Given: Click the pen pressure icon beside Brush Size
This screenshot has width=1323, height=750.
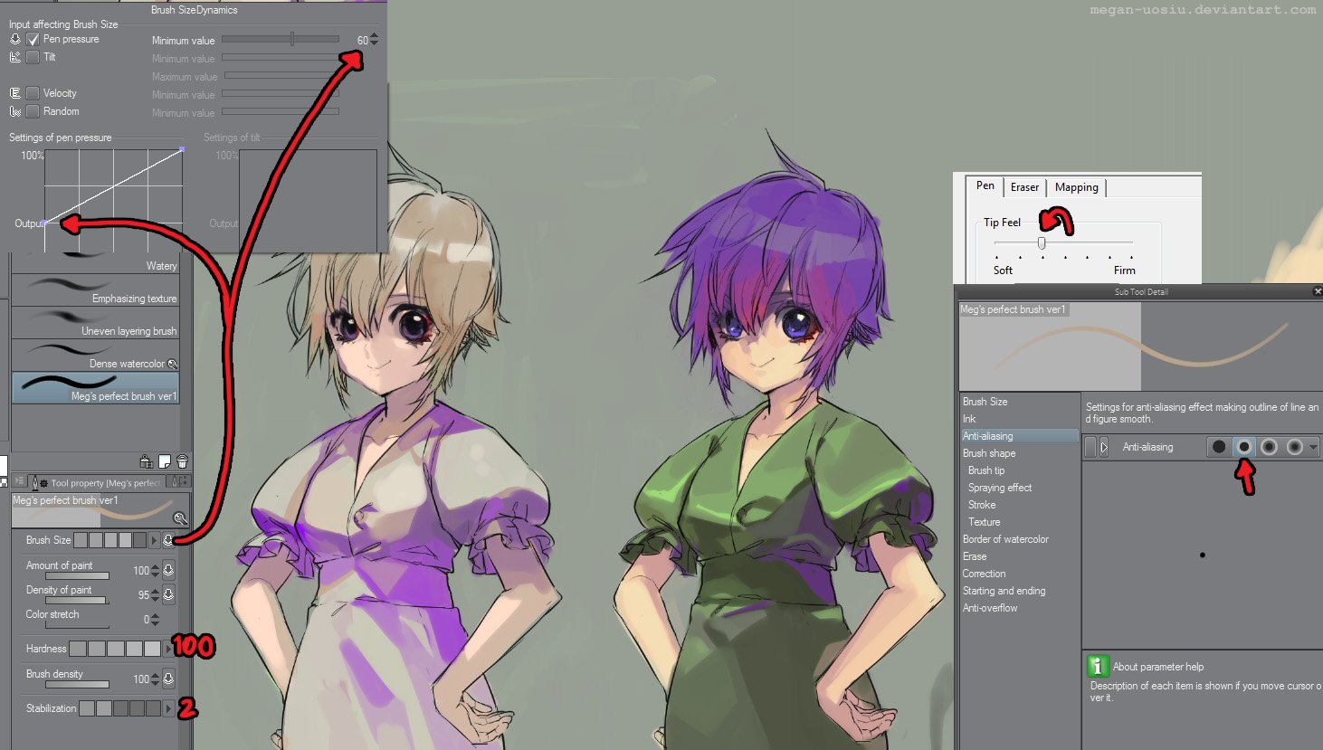Looking at the screenshot, I should point(169,539).
